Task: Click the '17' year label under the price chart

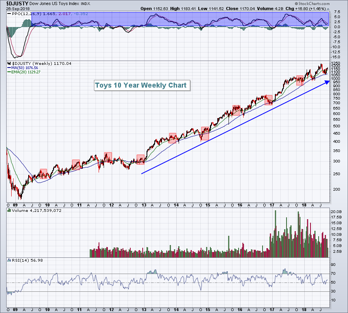Action: tap(272, 205)
